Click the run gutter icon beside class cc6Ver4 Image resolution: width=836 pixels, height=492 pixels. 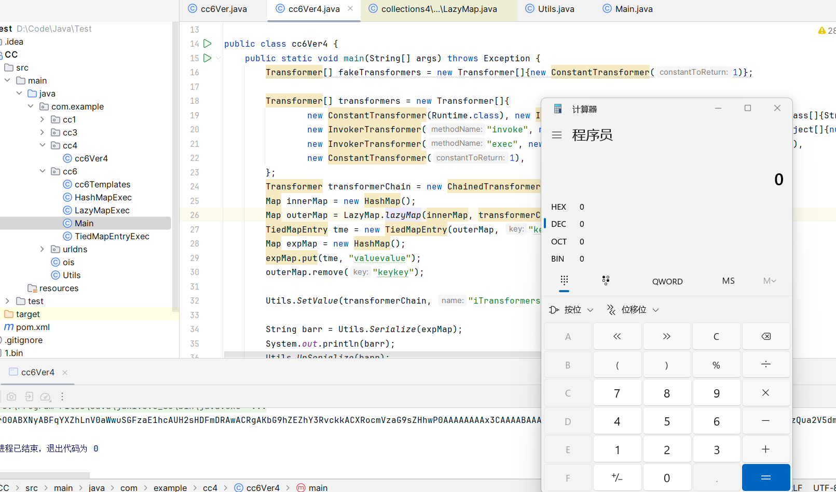[207, 44]
